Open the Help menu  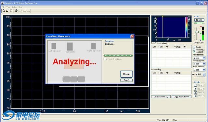tap(20, 7)
